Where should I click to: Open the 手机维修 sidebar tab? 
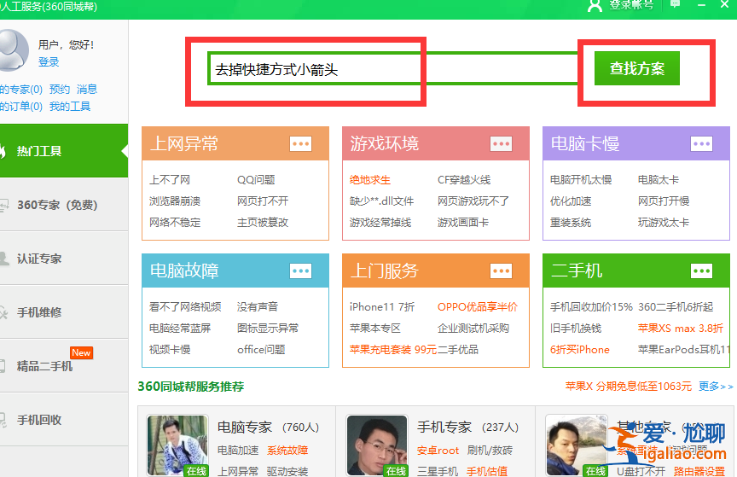coord(64,312)
